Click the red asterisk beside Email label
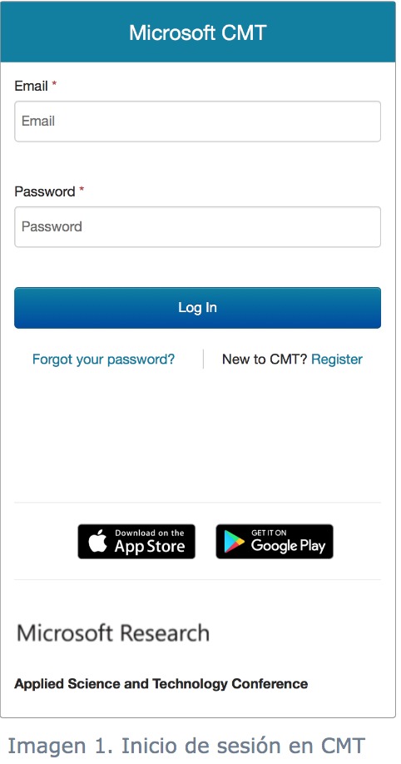Viewport: 401px width, 764px height. click(54, 85)
